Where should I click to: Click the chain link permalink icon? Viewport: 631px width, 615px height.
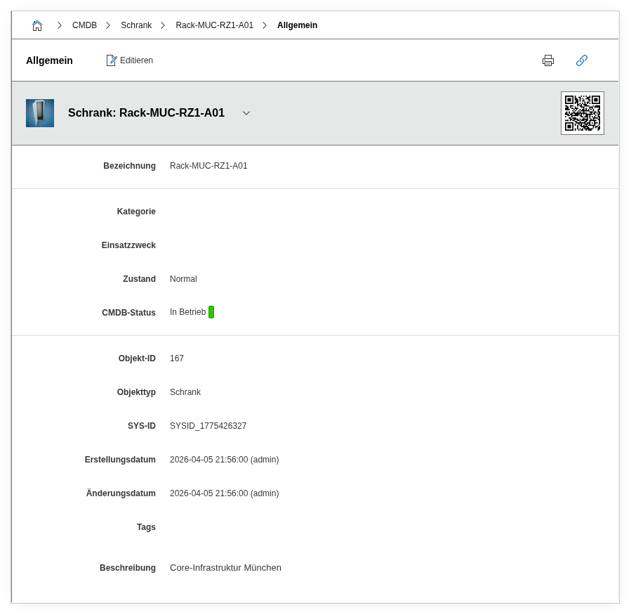pos(581,60)
